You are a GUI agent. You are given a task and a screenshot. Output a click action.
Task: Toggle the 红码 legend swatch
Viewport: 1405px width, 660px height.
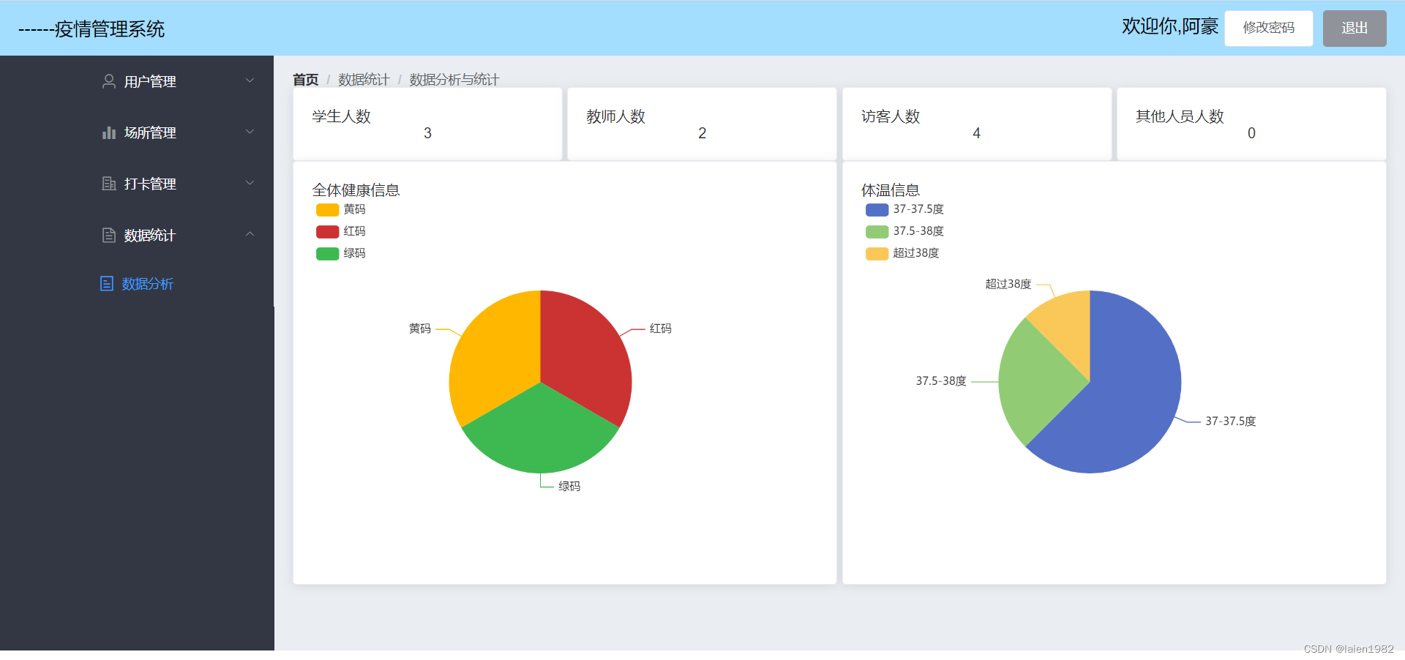click(327, 232)
